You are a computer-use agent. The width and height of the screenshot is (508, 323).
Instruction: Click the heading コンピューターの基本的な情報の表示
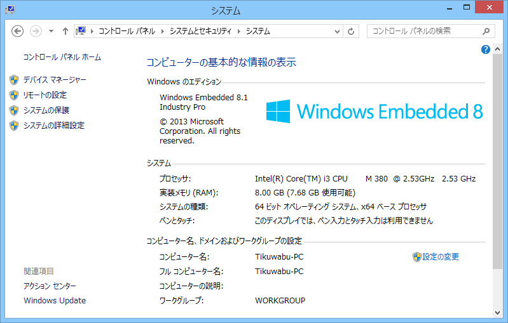(x=221, y=62)
